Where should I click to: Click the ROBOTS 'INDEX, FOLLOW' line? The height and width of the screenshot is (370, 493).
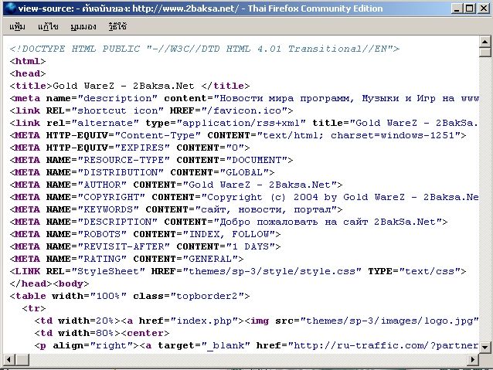(145, 234)
